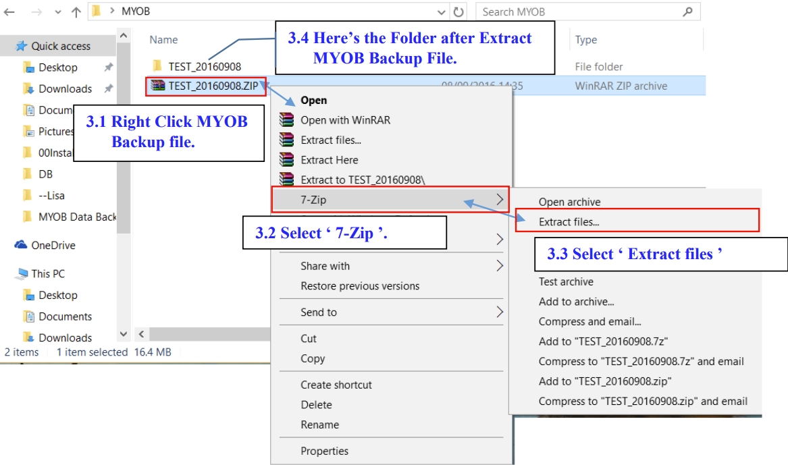Choose Properties from the context menu
The height and width of the screenshot is (465, 788).
pyautogui.click(x=324, y=451)
